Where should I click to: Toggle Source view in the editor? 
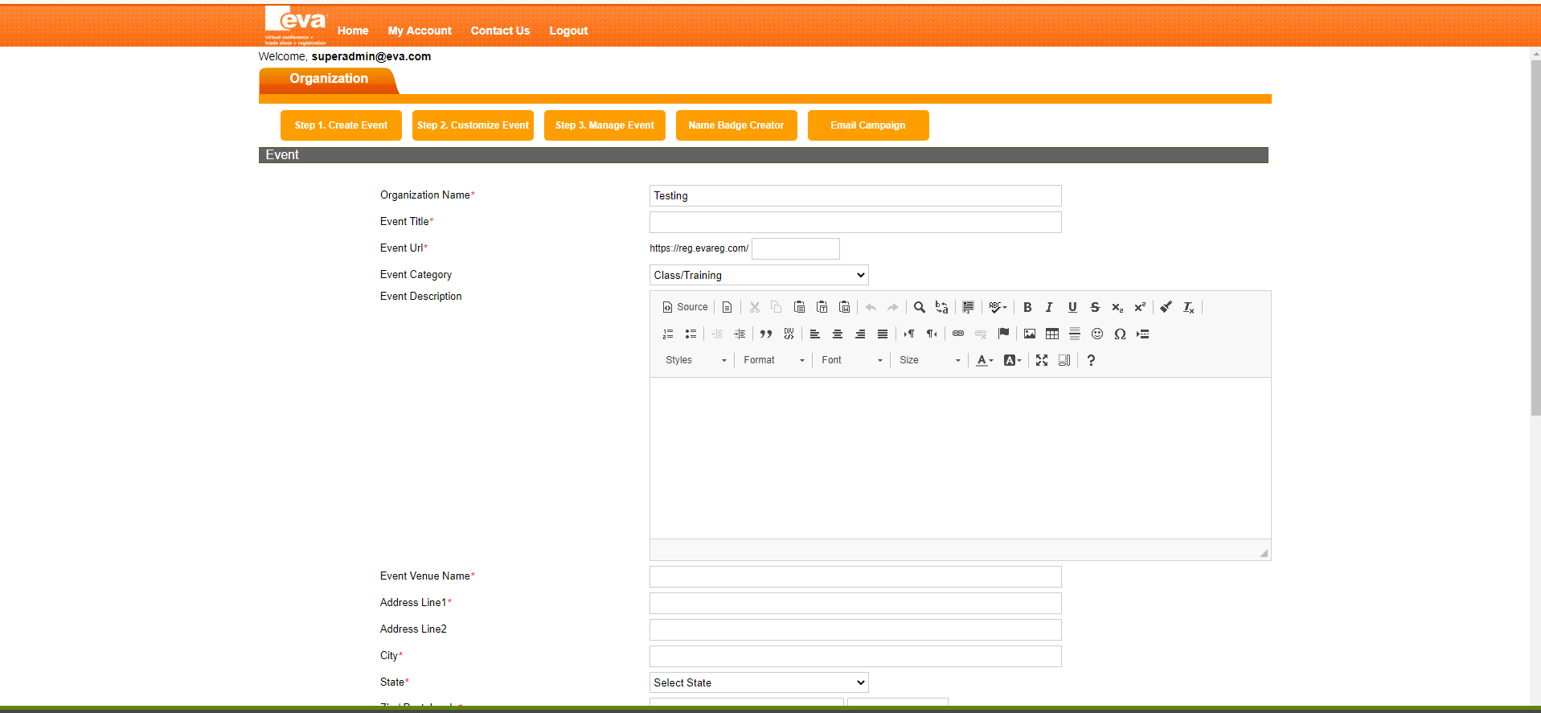coord(685,307)
